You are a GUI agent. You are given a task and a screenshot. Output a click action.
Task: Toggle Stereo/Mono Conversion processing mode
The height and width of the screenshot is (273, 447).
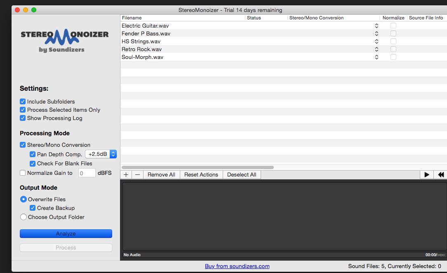pyautogui.click(x=23, y=145)
